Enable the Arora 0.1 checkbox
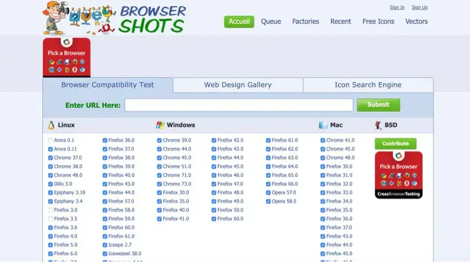470x262 pixels. 51,140
